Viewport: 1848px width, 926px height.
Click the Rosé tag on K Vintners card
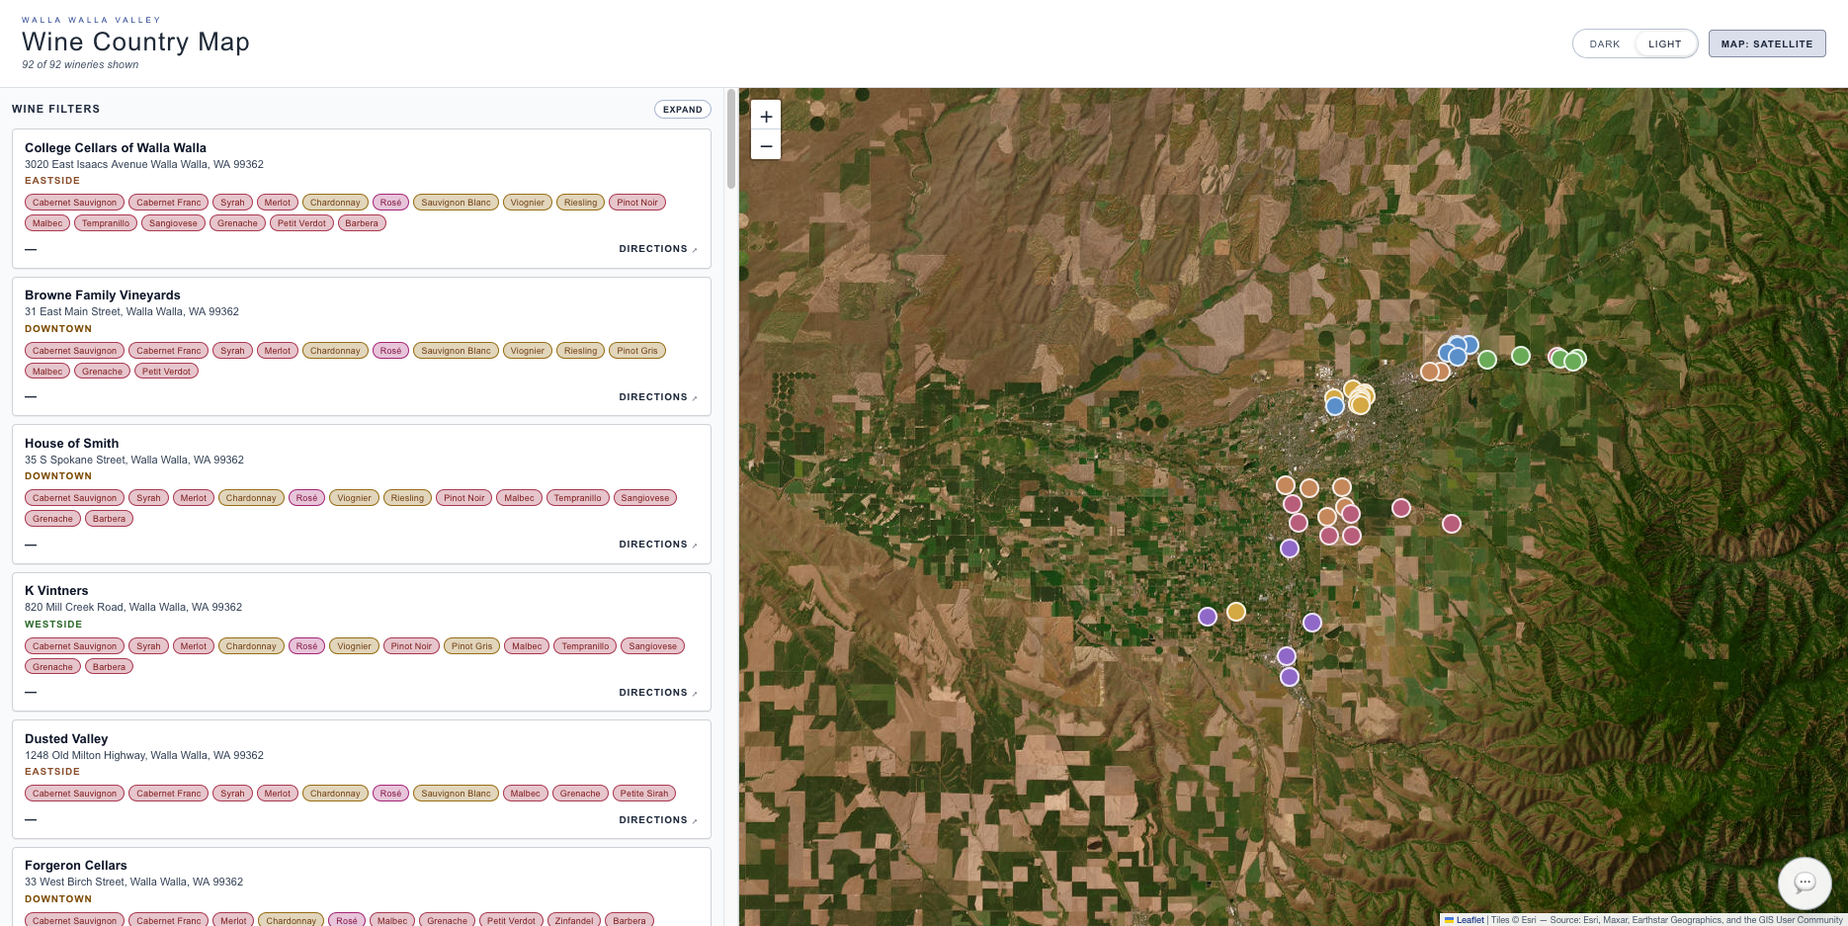click(307, 646)
